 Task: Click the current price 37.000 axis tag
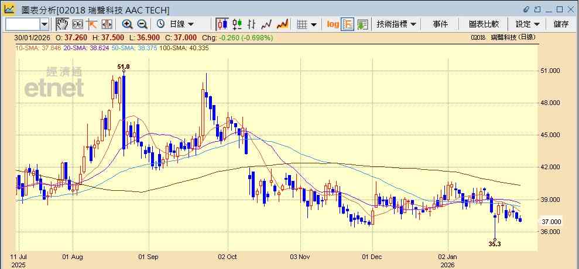551,222
